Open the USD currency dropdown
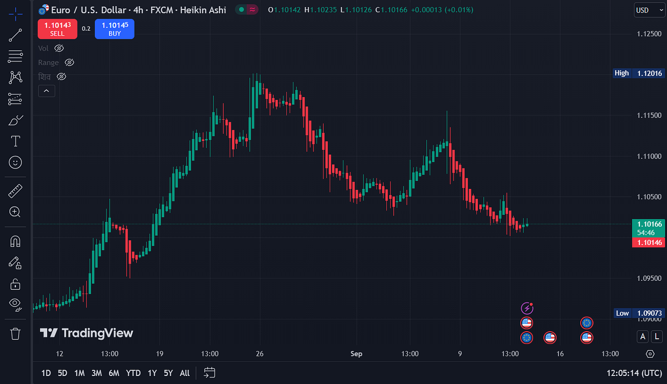 click(x=649, y=10)
